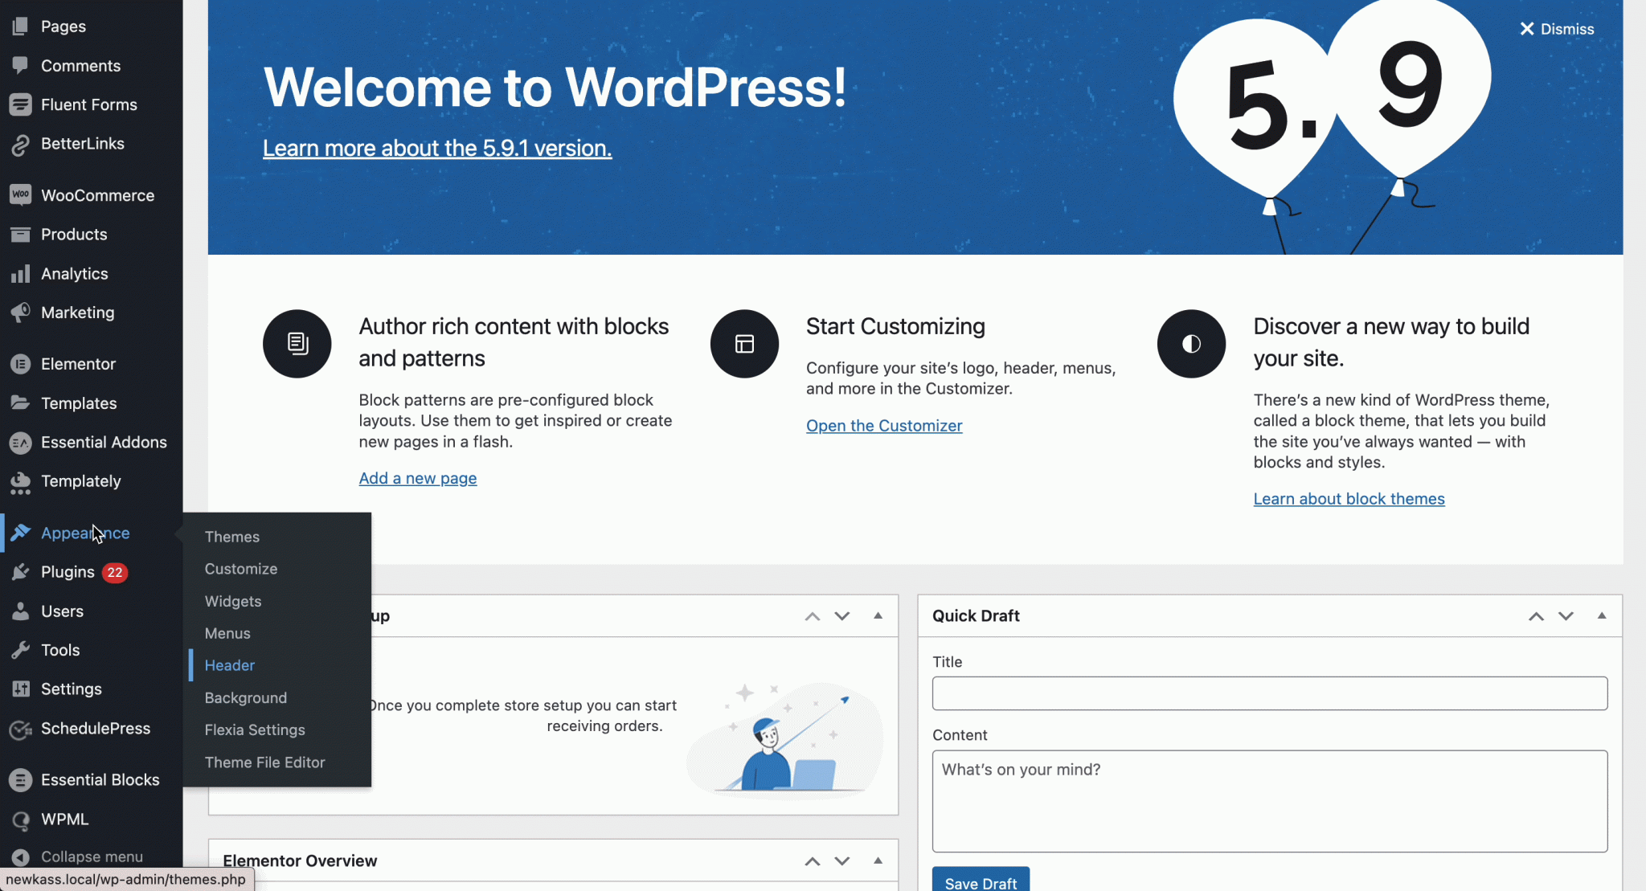Click the Templately sidebar icon
1646x891 pixels.
(x=20, y=480)
